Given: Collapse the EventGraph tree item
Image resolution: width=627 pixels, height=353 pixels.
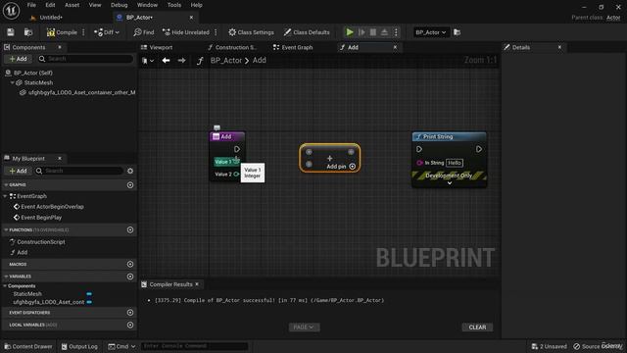Looking at the screenshot, I should coord(6,196).
